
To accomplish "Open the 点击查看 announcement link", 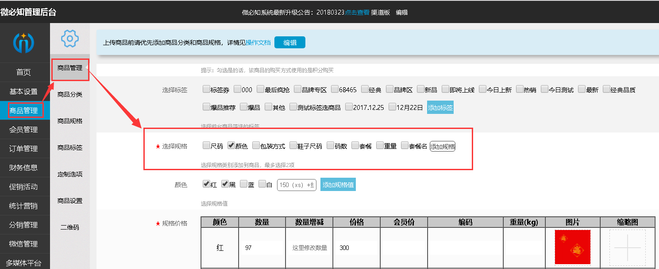I will click(x=357, y=12).
